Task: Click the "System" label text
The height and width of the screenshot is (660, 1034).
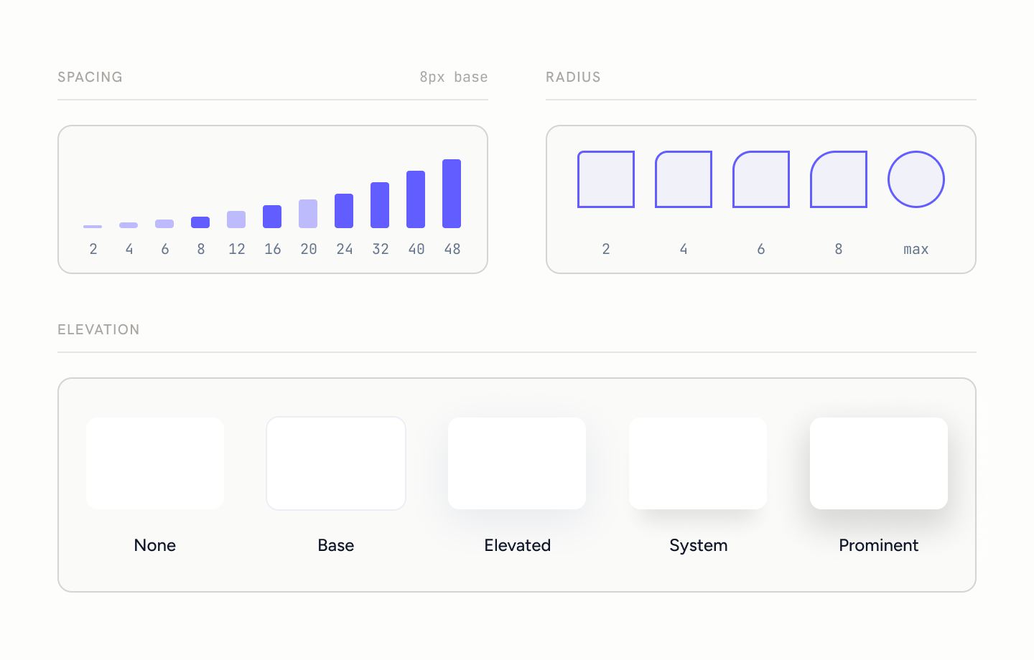Action: pyautogui.click(x=698, y=546)
